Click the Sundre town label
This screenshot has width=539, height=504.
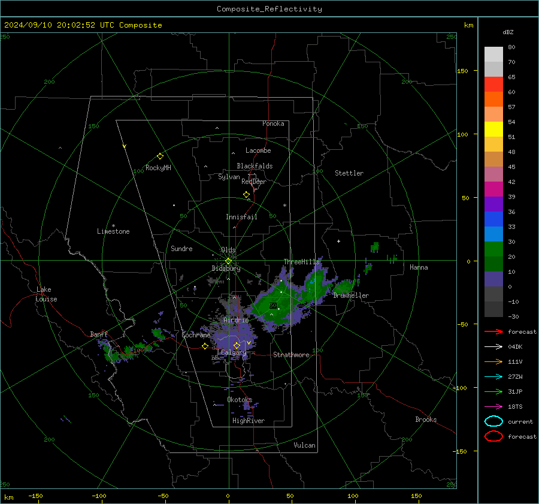(x=181, y=248)
